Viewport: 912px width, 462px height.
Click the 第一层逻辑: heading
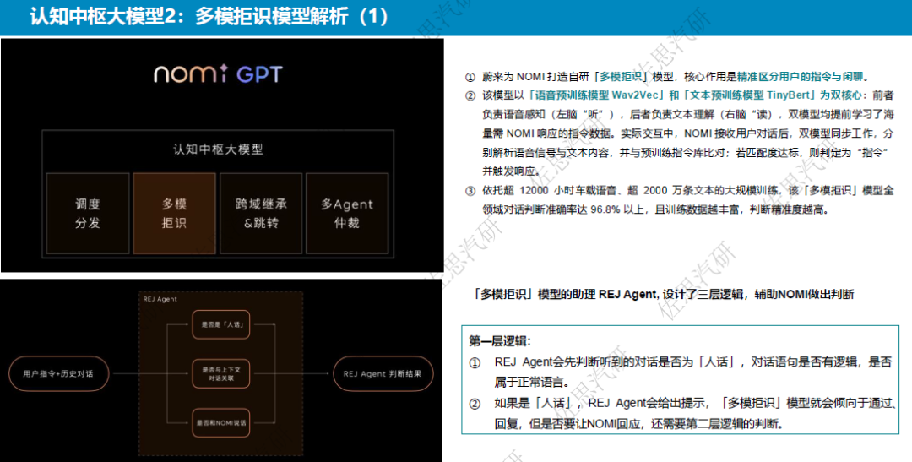pos(500,341)
